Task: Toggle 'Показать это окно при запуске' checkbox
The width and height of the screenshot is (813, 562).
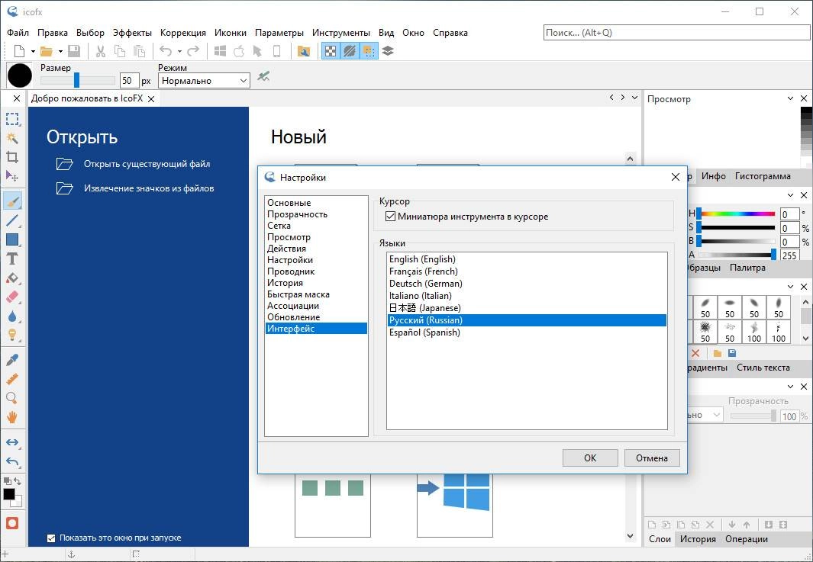Action: tap(51, 538)
